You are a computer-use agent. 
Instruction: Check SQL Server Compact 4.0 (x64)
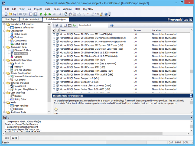click(54, 78)
